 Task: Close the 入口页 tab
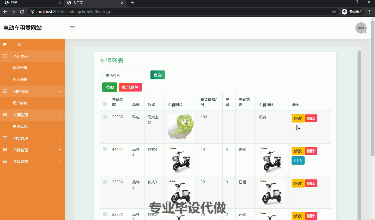[122, 3]
